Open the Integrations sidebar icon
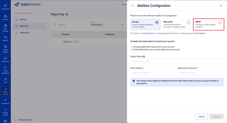This screenshot has height=123, width=227. coord(5,101)
